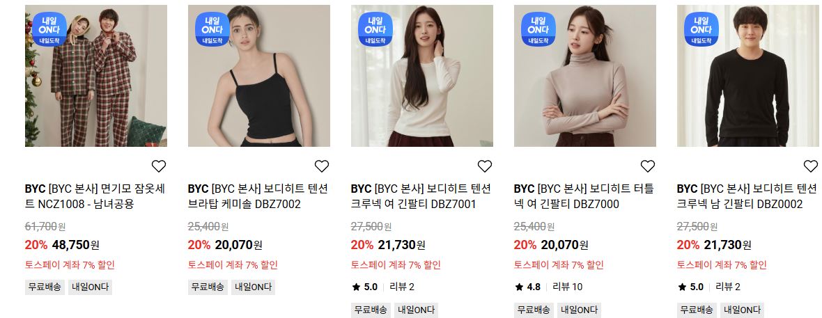Screen dimensions: 822x318
Task: Click 무료배송 tag under pajama set
Action: [45, 287]
